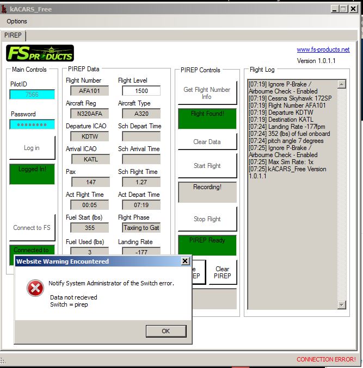Click the Stop Flight button
Screen dimensions: 363x368
click(x=207, y=219)
